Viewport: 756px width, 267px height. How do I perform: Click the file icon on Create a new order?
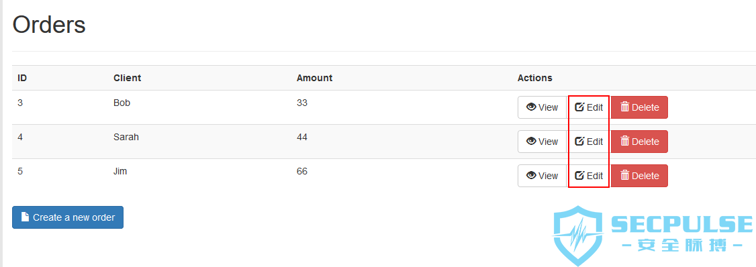click(26, 217)
